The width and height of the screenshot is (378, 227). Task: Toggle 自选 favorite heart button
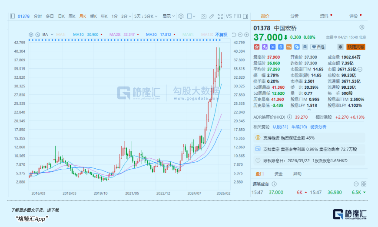coord(318,47)
